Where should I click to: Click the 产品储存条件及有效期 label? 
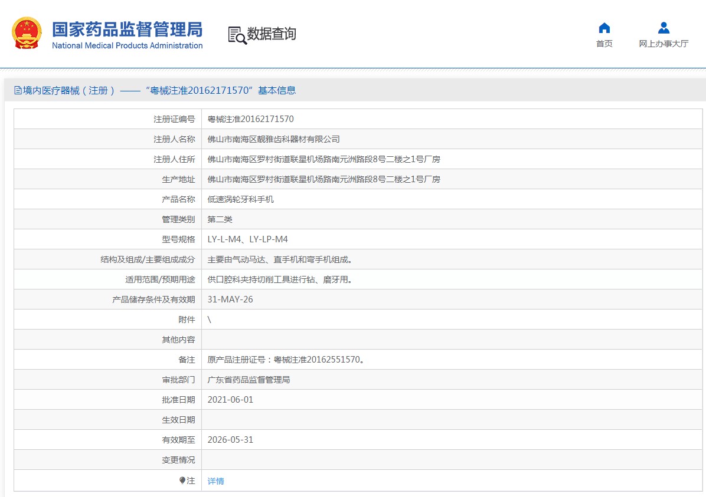(153, 299)
